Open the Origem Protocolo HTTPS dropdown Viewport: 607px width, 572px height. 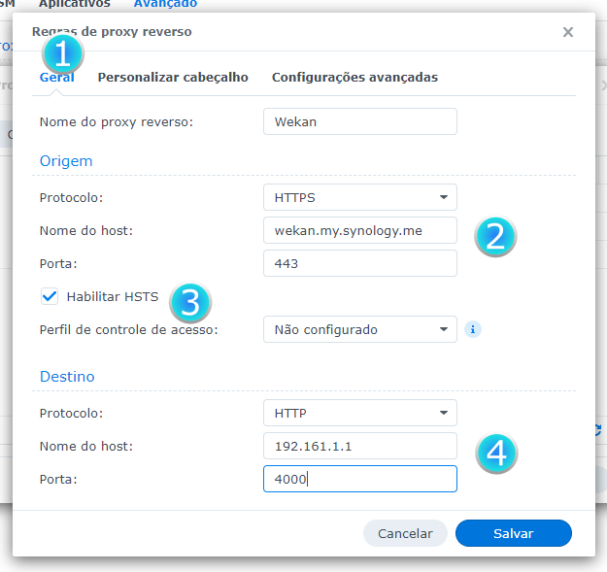tap(359, 197)
